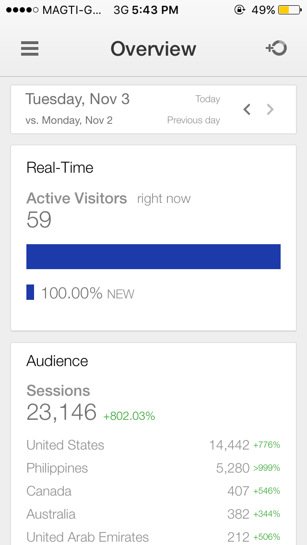Open the hamburger menu
The image size is (307, 545).
tap(30, 49)
